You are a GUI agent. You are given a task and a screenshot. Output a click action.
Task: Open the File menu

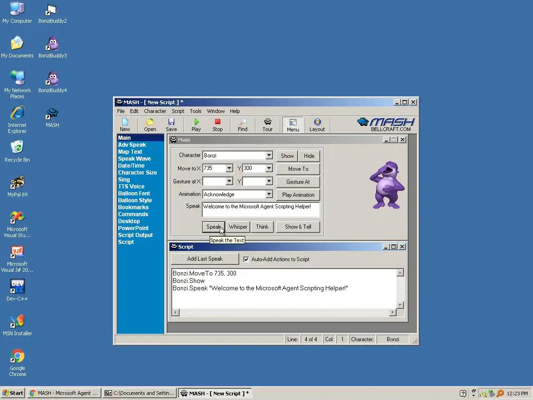point(121,111)
